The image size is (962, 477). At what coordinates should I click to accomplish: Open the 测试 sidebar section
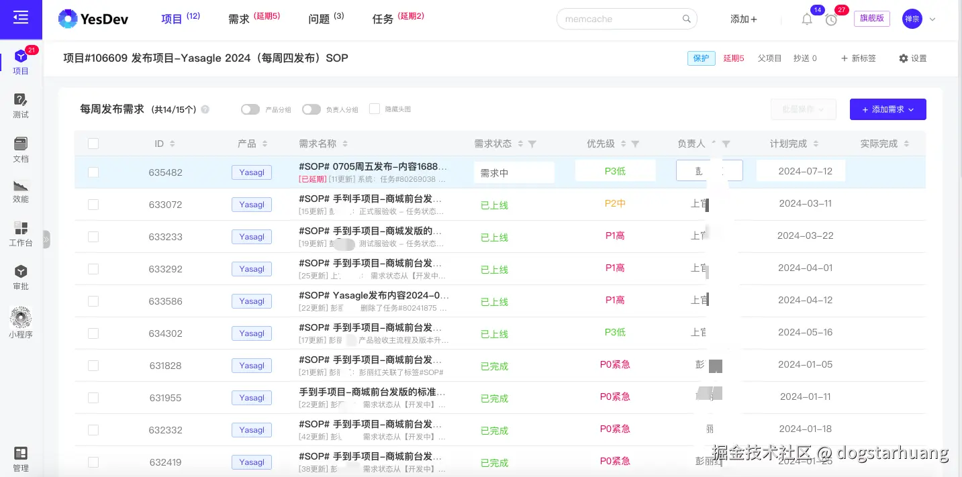21,106
